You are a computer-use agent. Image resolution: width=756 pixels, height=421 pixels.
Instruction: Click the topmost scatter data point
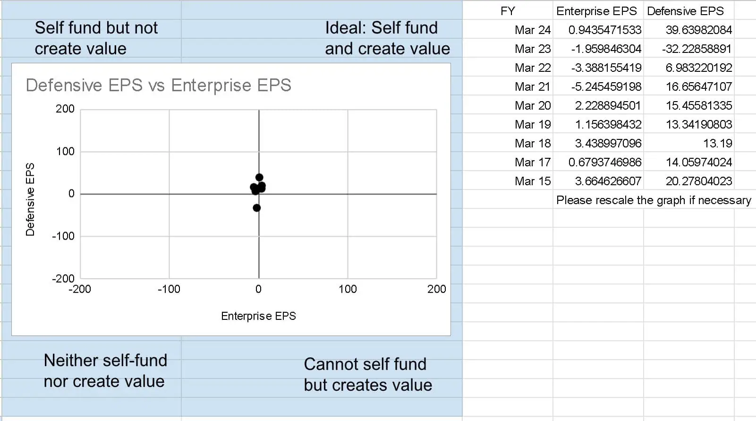[259, 178]
